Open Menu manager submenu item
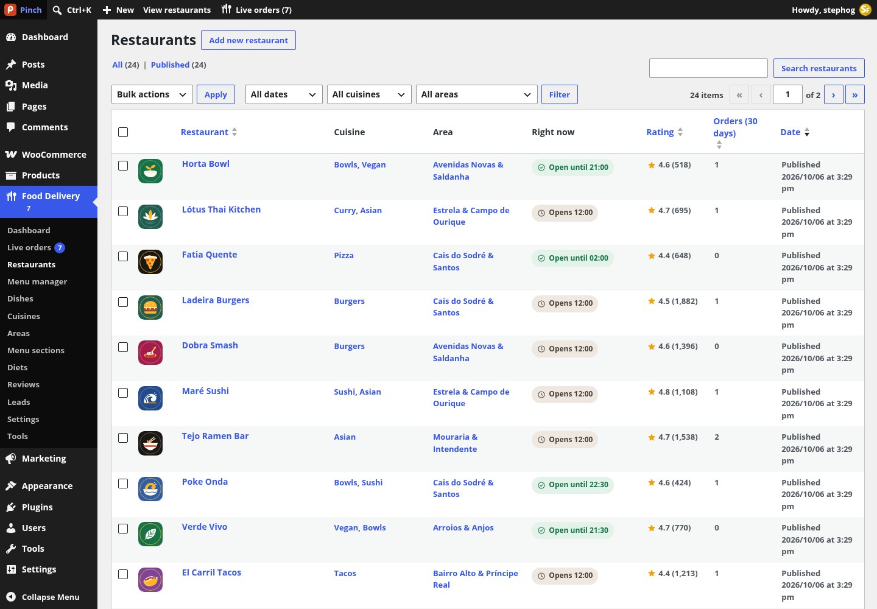This screenshot has height=609, width=877. pyautogui.click(x=37, y=282)
